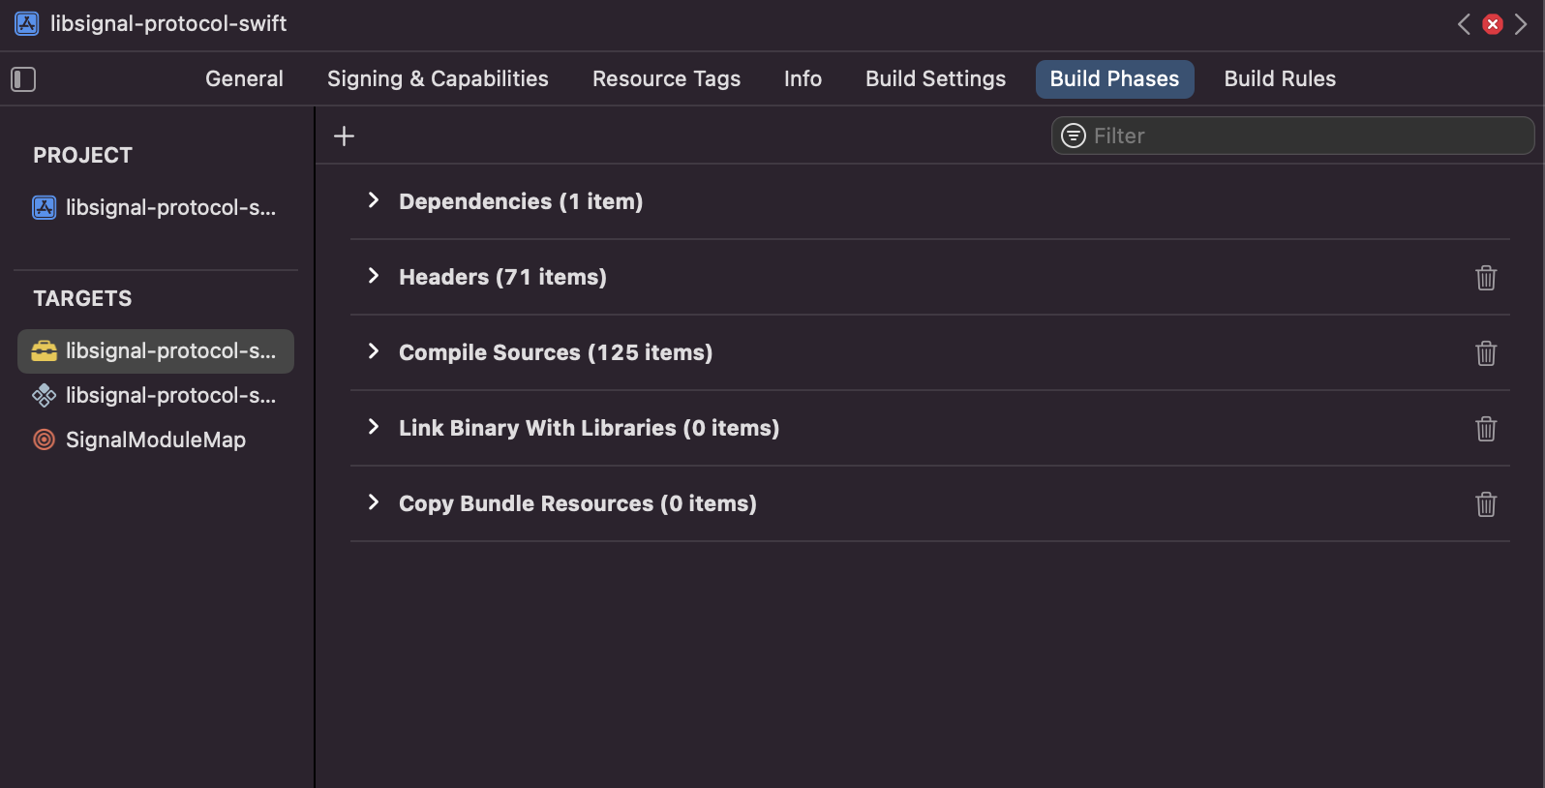Delete Copy Bundle Resources phase

1485,504
